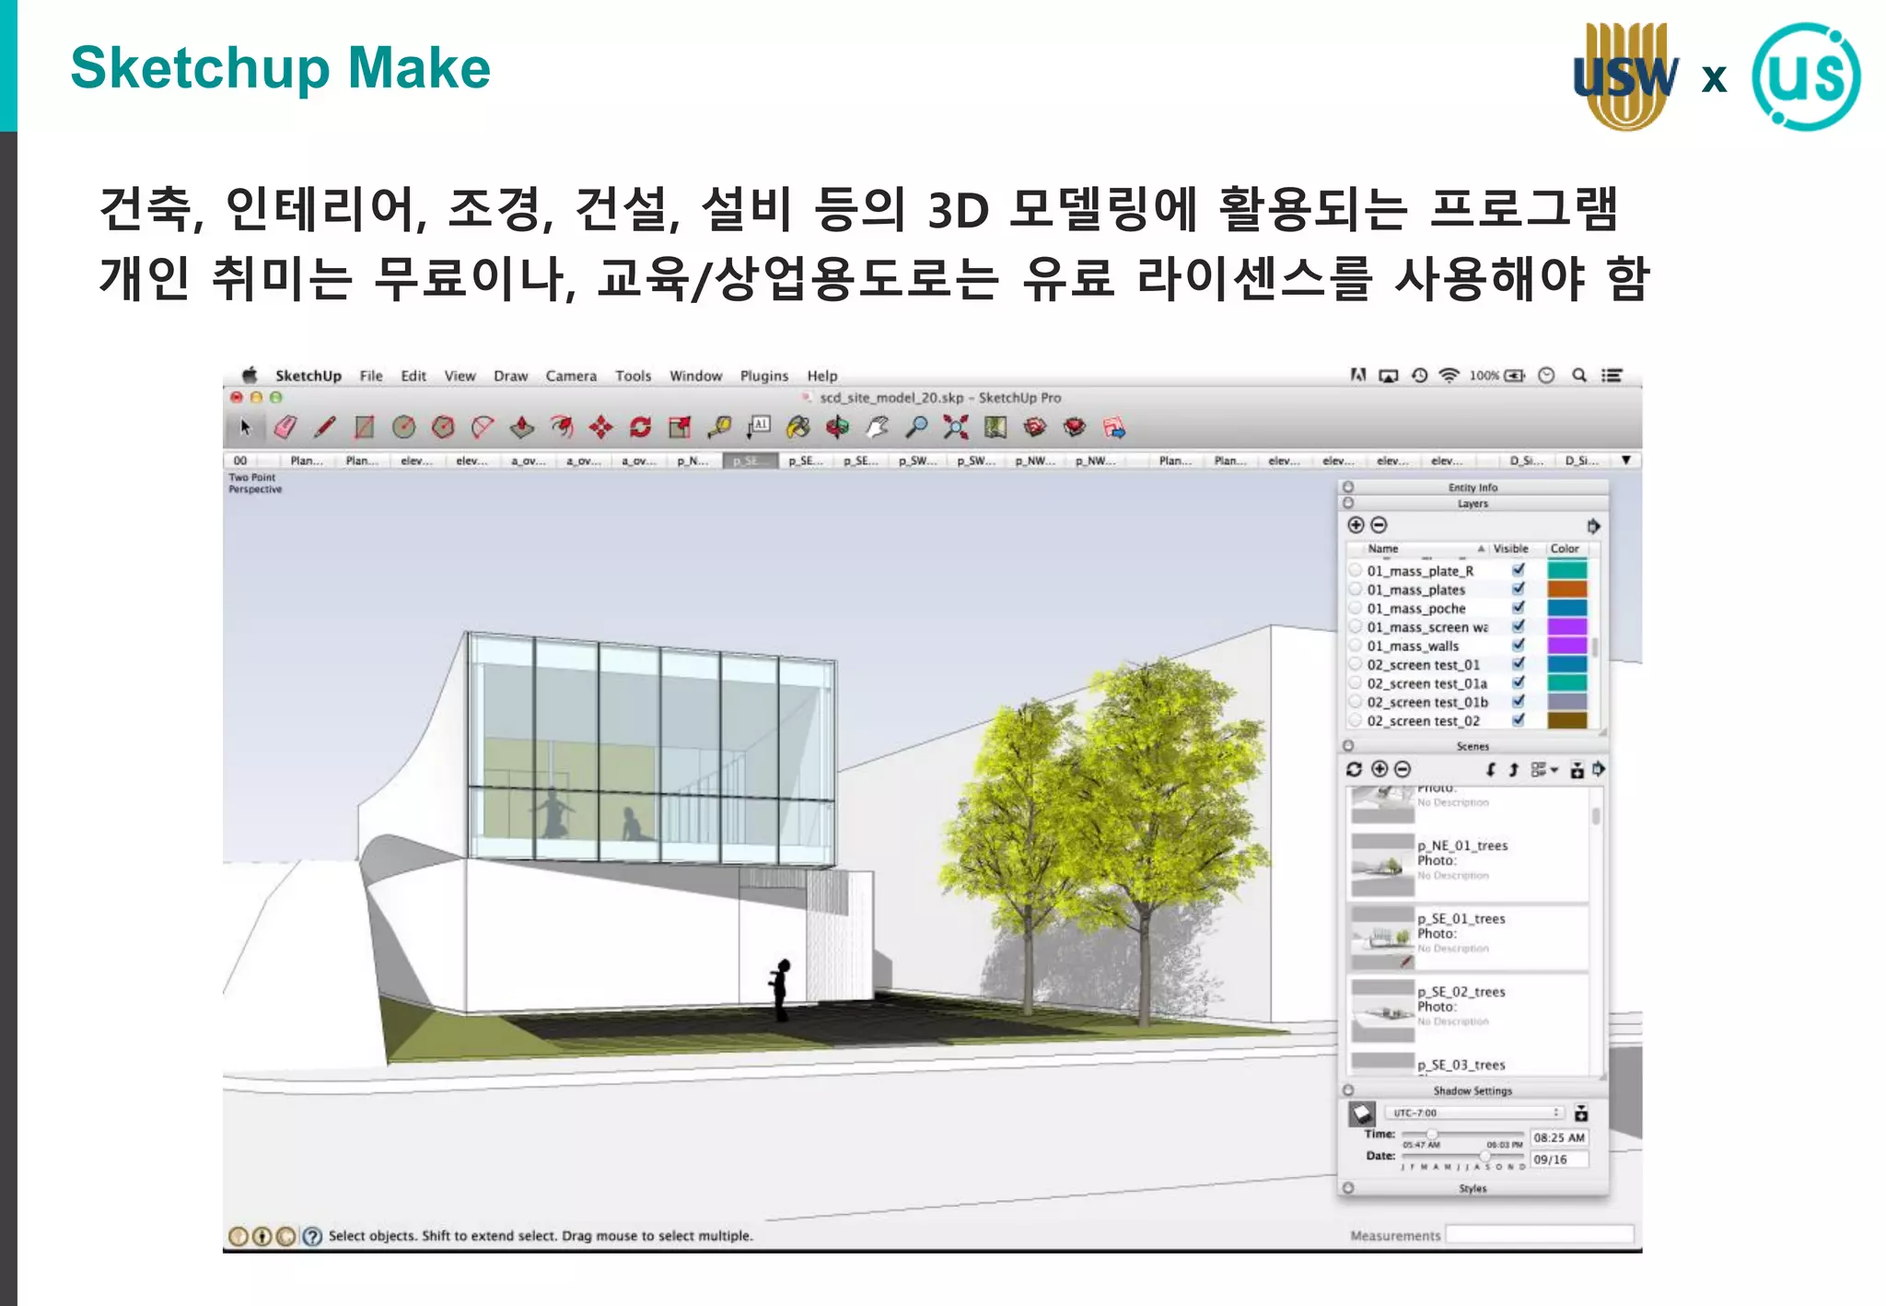Set 01_mass_poche as the active layer radio

pyautogui.click(x=1356, y=608)
